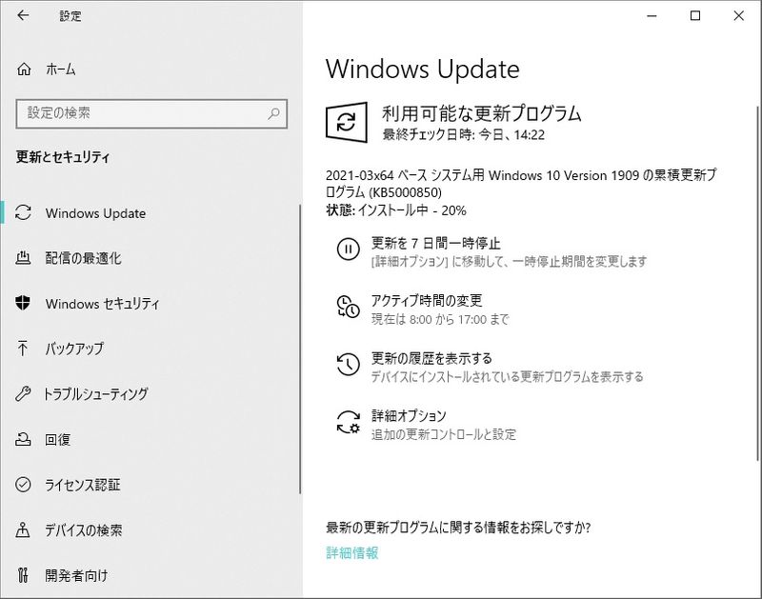762x599 pixels.
Task: Click the 更新とセキュリティ heading
Action: [x=63, y=157]
